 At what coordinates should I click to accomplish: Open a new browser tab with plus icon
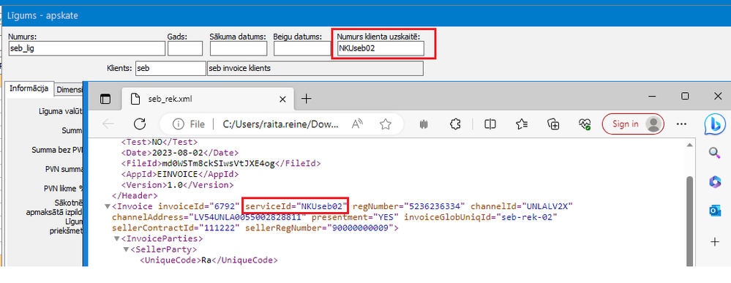coord(306,99)
